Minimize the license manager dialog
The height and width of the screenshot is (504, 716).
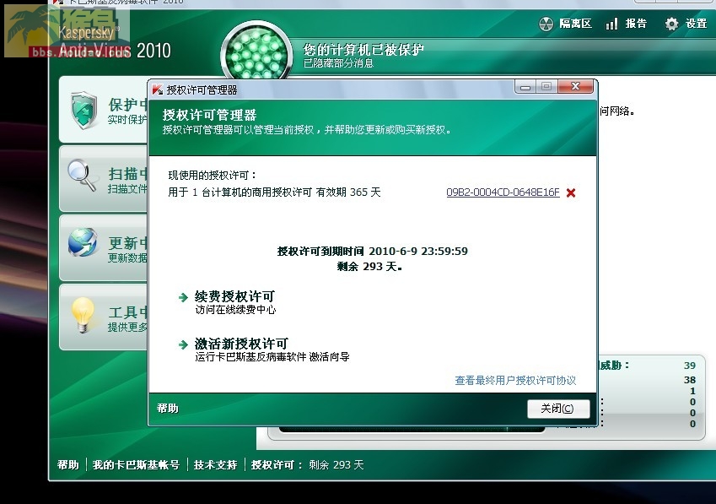525,87
